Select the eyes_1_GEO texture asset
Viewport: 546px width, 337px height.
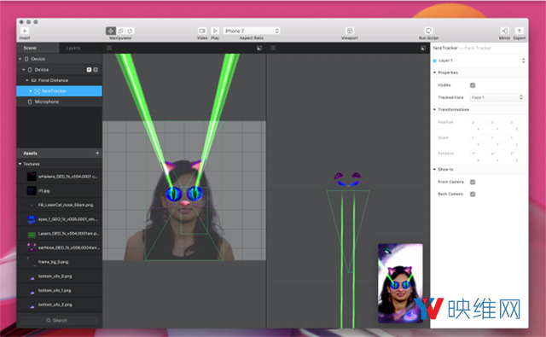[x=59, y=219]
